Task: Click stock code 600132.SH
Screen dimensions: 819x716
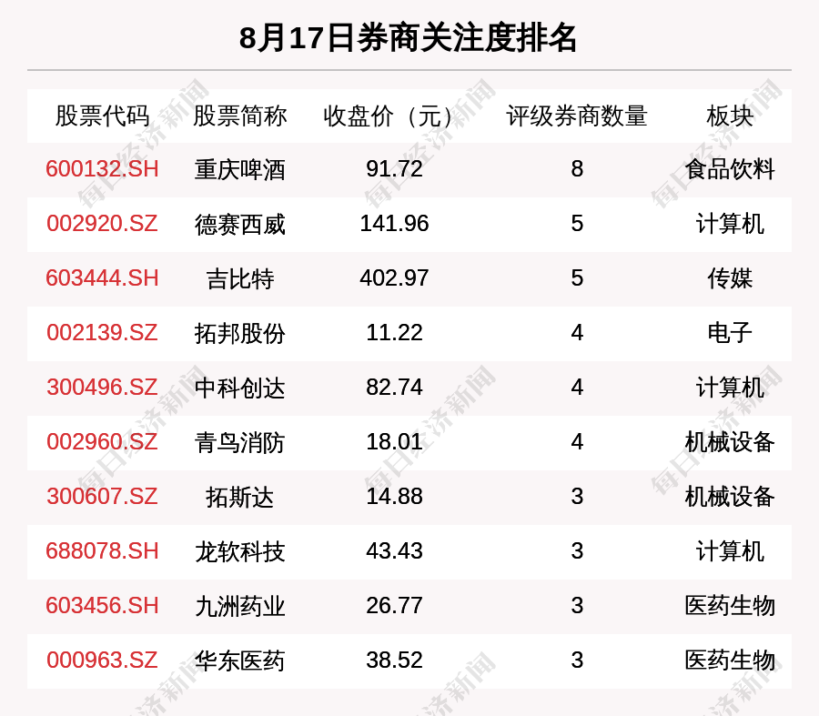Action: pyautogui.click(x=102, y=169)
